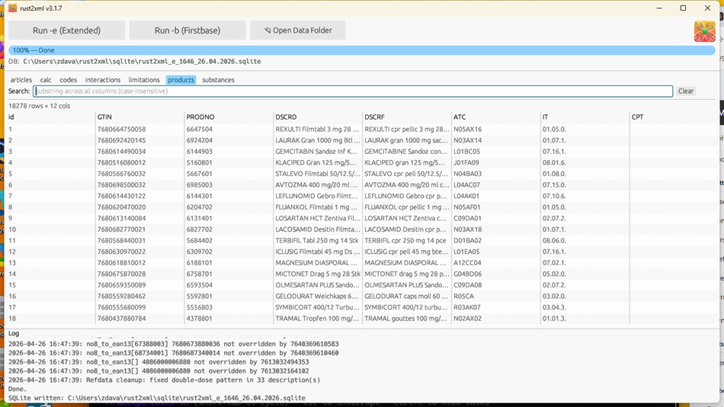The height and width of the screenshot is (407, 724).
Task: Click the Log panel heading
Action: (14, 334)
